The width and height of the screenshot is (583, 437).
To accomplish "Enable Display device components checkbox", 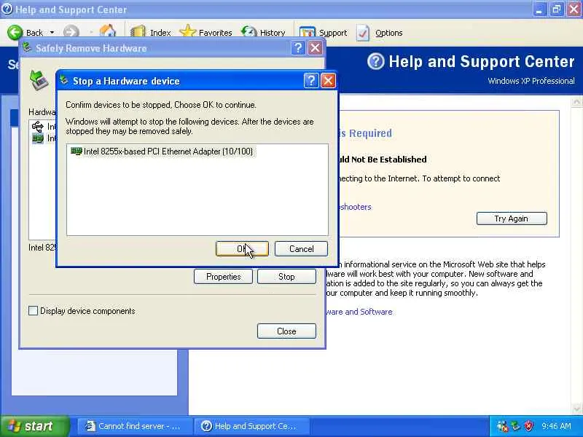I will [x=33, y=311].
